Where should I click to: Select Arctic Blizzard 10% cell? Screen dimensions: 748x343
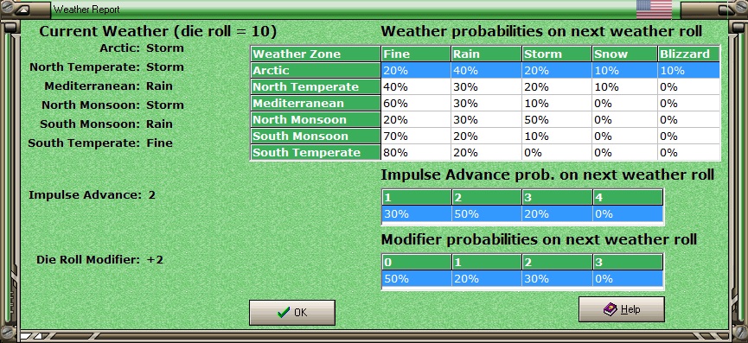coord(689,71)
